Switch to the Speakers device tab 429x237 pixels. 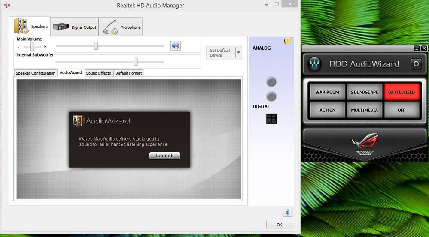30,27
